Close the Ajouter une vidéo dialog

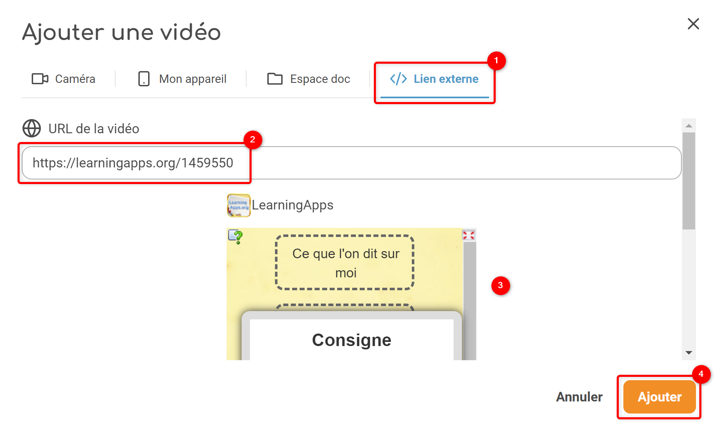[x=693, y=24]
